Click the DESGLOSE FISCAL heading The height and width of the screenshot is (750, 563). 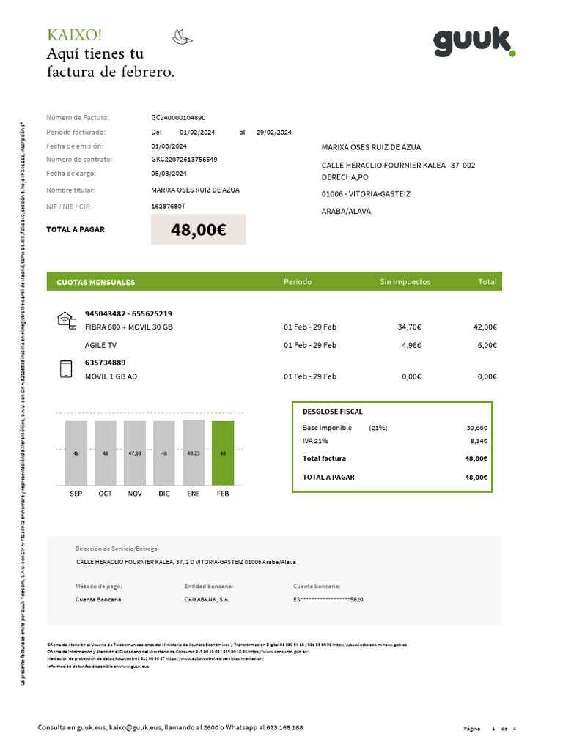click(333, 412)
